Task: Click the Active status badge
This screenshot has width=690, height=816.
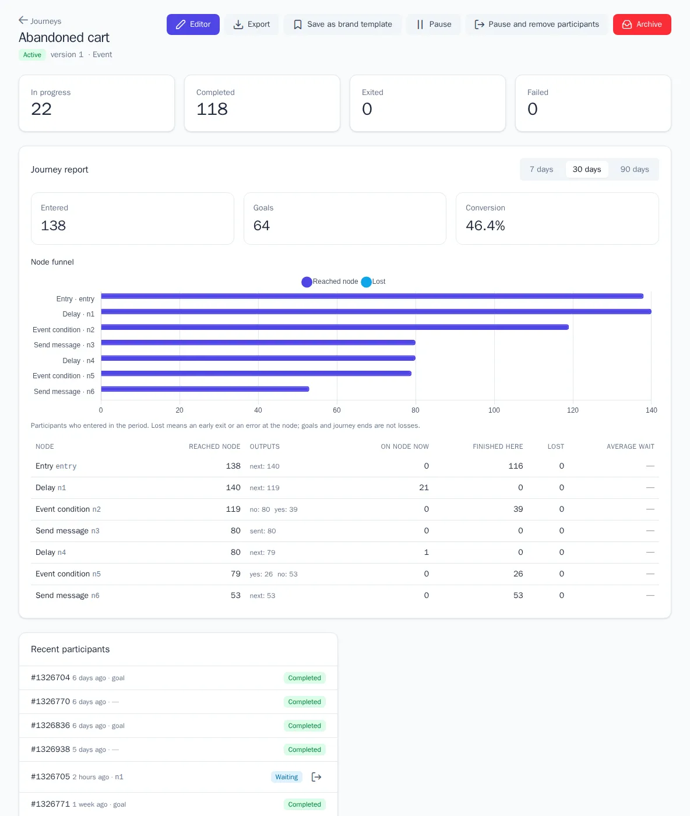Action: point(32,55)
